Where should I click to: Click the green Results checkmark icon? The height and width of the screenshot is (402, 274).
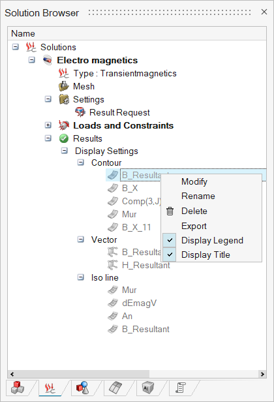pyautogui.click(x=63, y=138)
